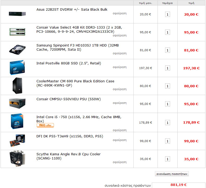Screen dimensions: 206x188
Task: Click the DFI motherboard product image
Action: (17, 140)
